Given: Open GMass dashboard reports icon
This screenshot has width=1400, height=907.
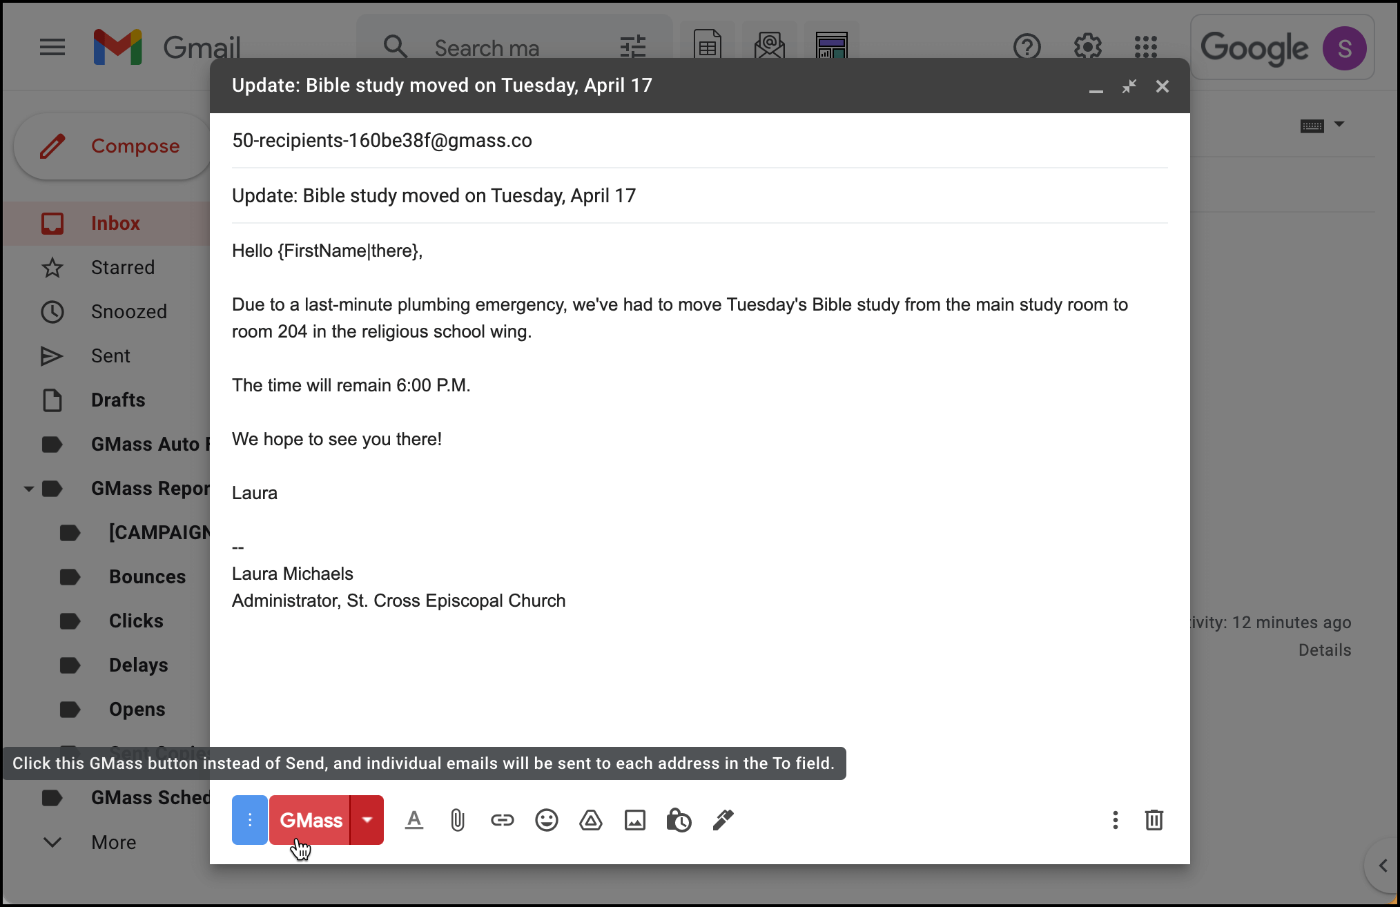Looking at the screenshot, I should pos(832,47).
